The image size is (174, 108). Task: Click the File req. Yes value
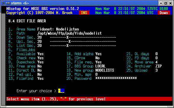point(99,62)
